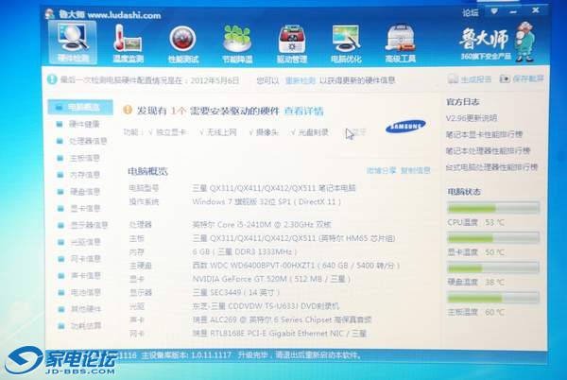Click the 显卡温度 progress bar

pyautogui.click(x=493, y=238)
